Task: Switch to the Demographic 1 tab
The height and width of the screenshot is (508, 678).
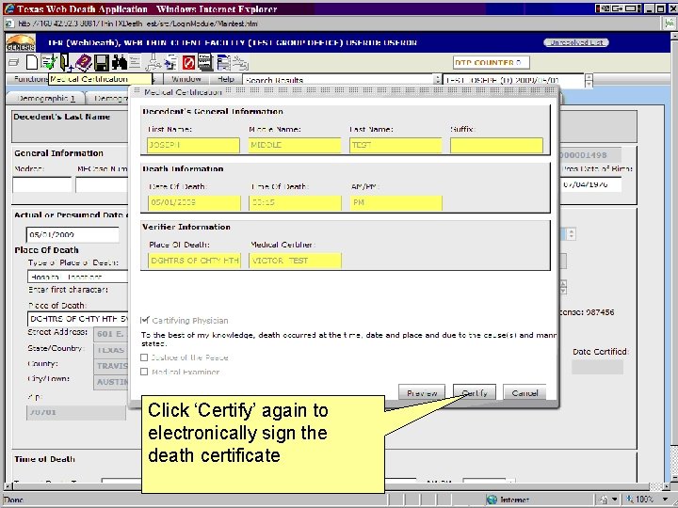Action: point(45,99)
